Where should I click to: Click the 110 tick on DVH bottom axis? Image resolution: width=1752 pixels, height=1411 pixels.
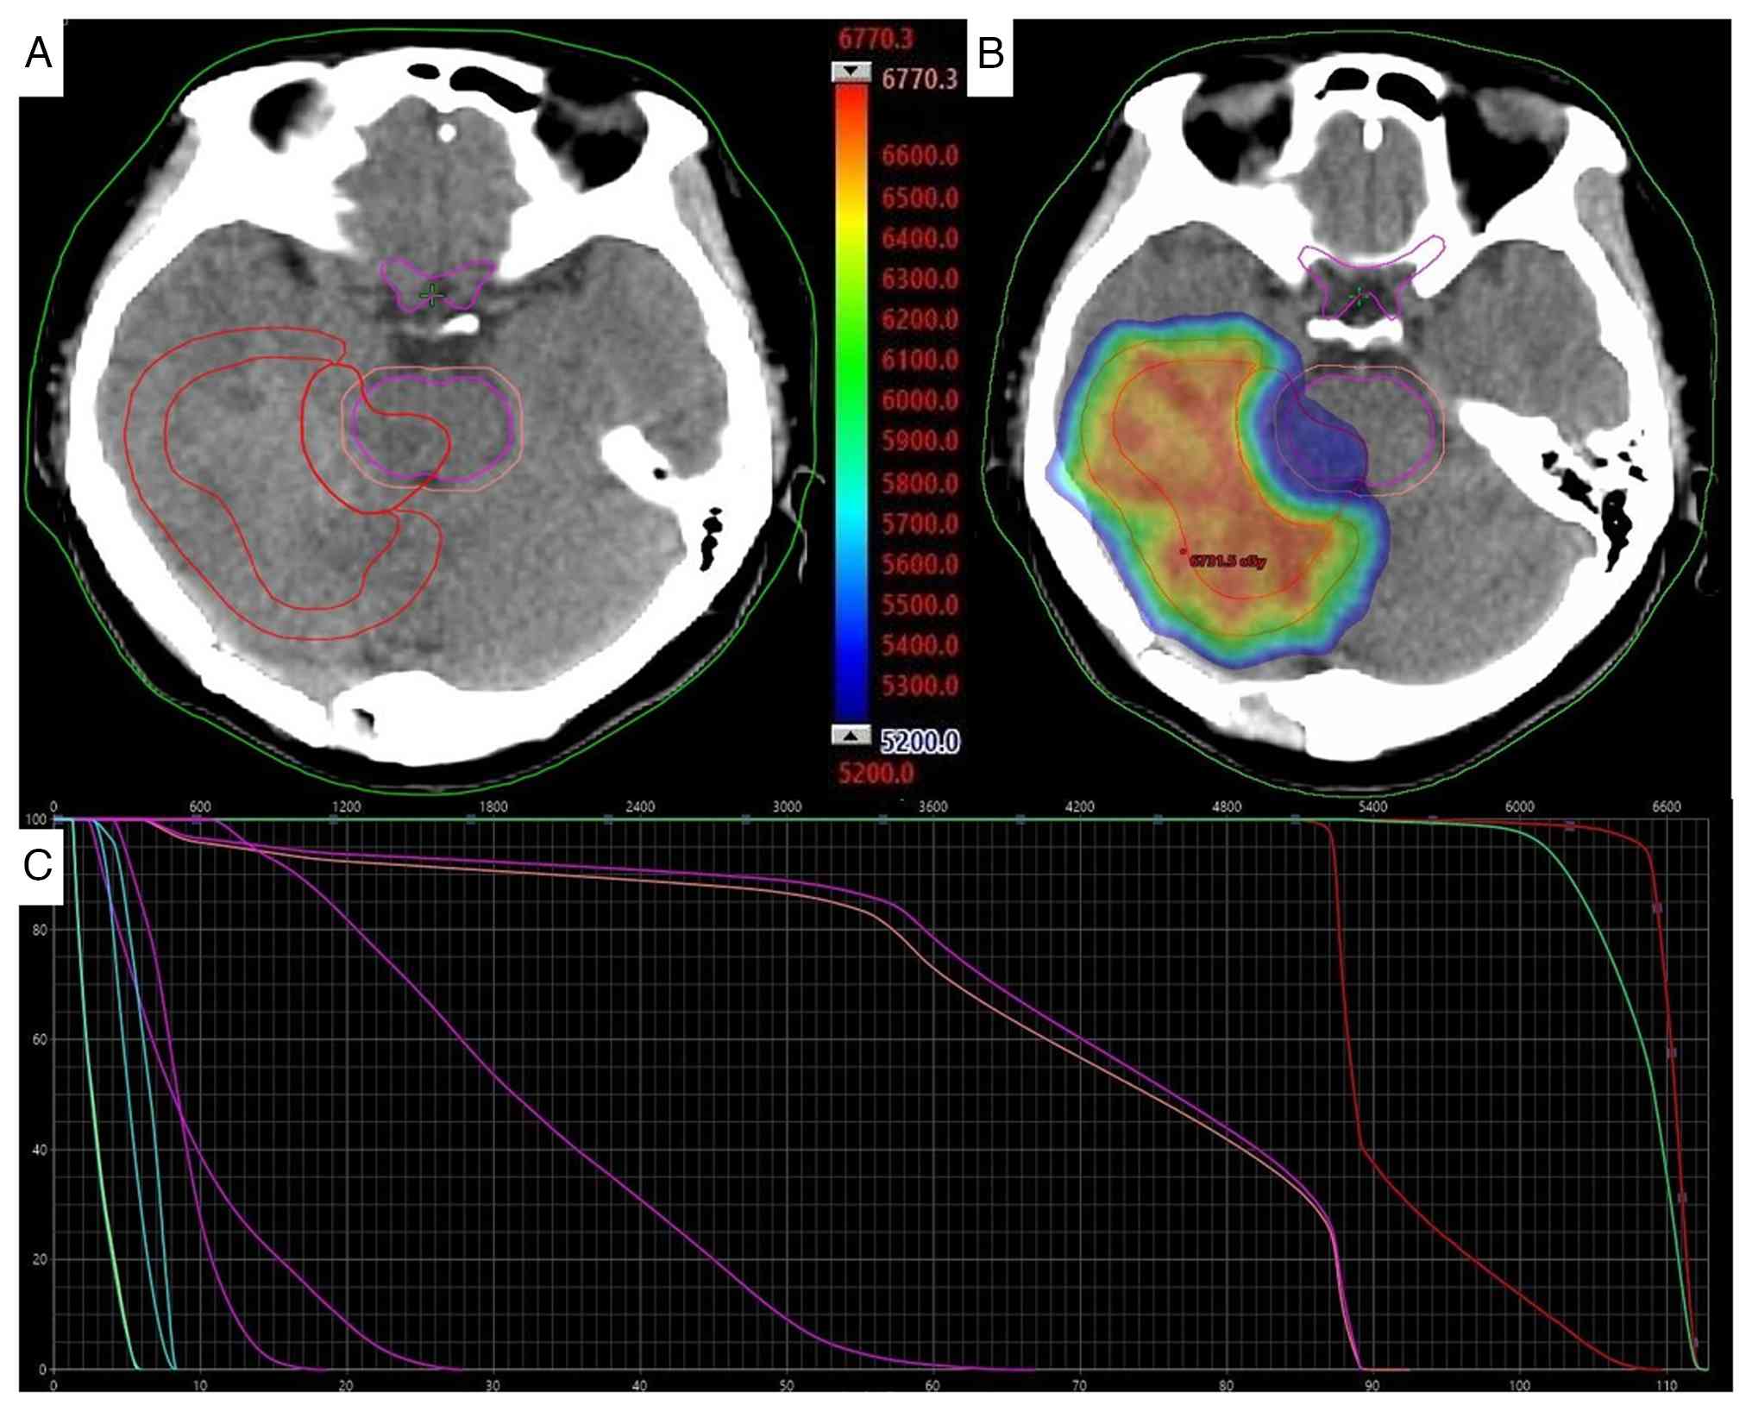(1666, 1386)
